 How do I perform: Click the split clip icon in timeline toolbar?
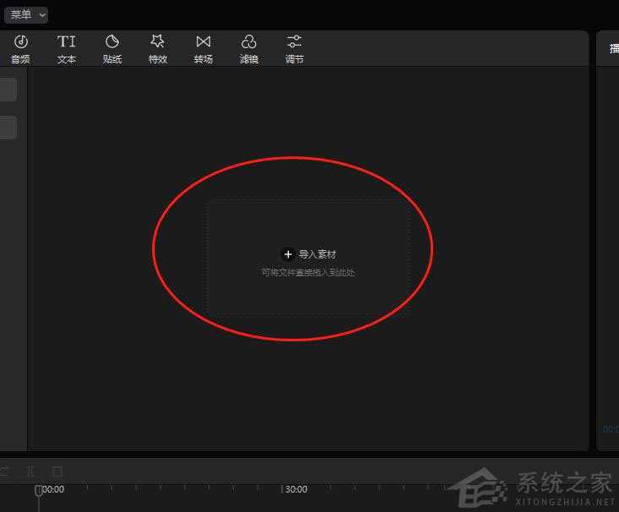pos(30,471)
